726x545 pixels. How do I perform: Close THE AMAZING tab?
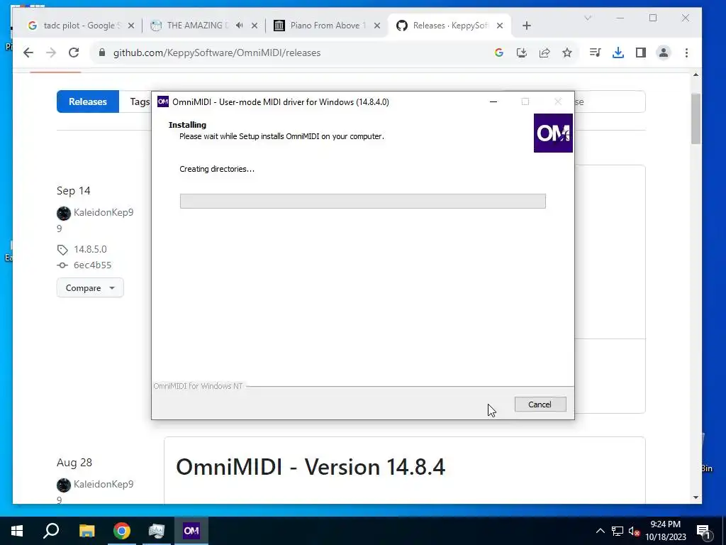tap(255, 26)
